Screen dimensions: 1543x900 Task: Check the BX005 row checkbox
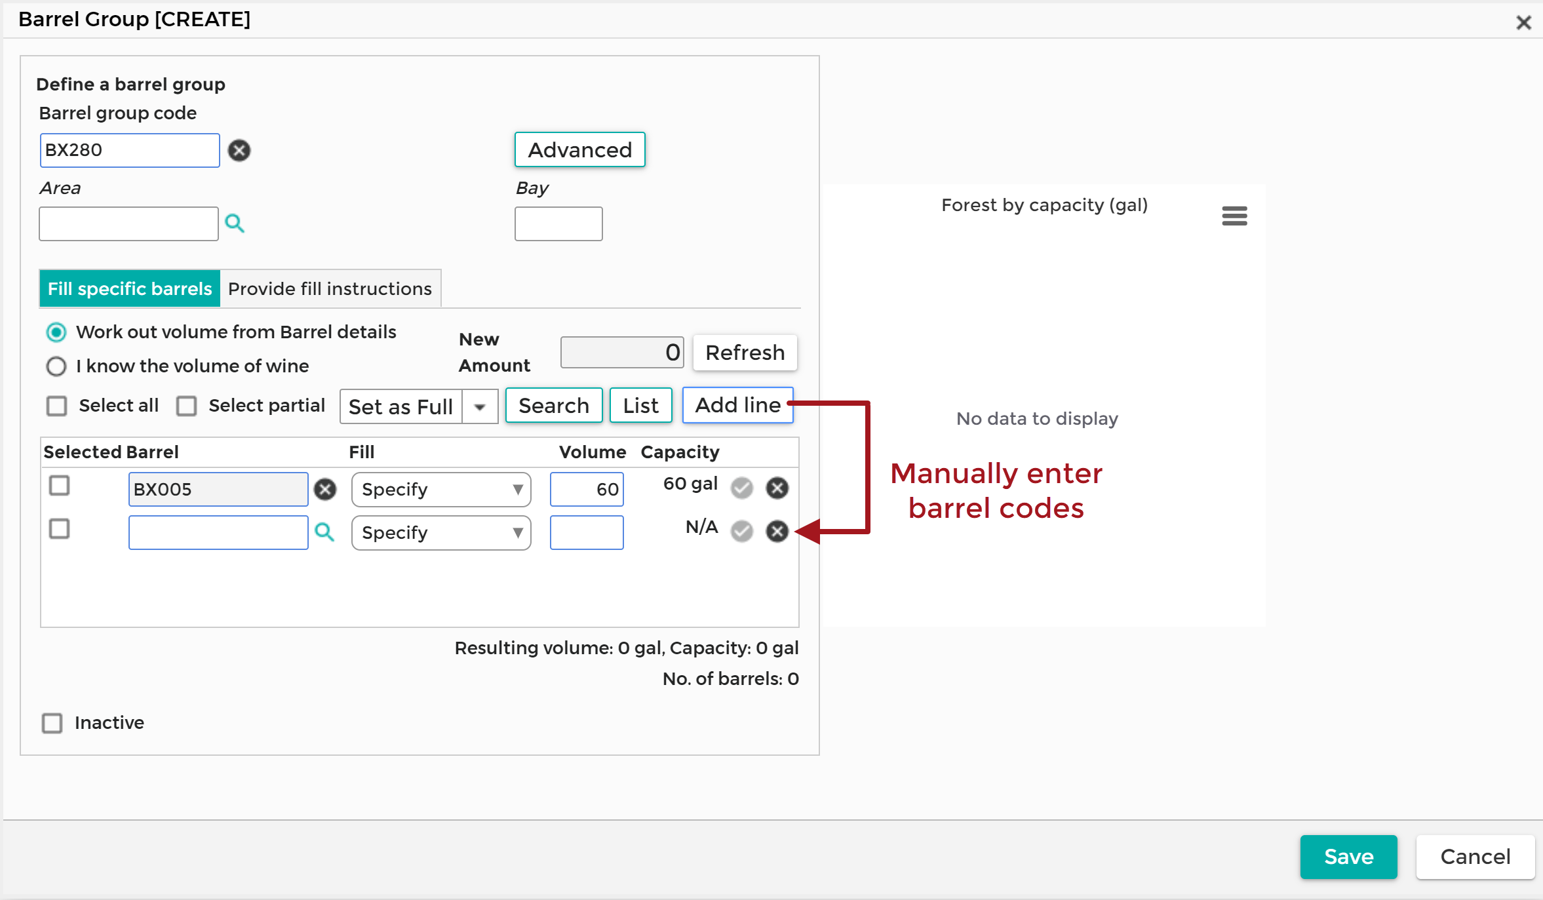click(x=60, y=486)
